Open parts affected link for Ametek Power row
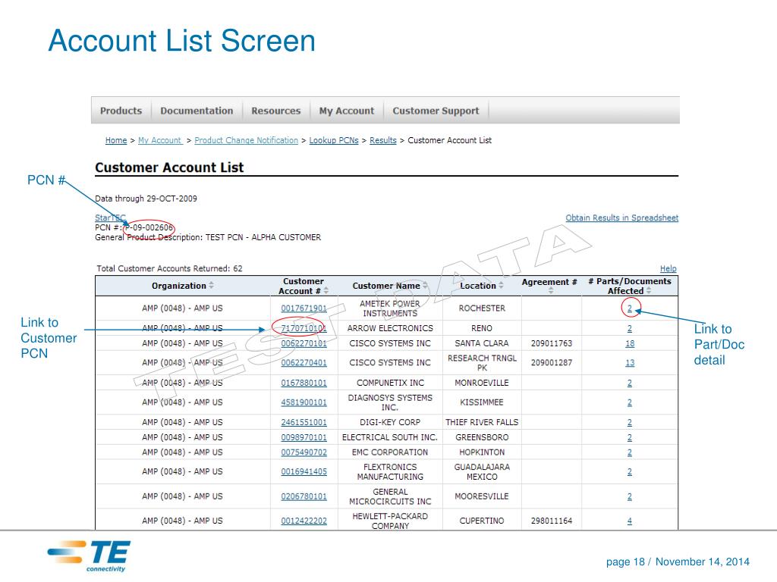 click(x=630, y=308)
